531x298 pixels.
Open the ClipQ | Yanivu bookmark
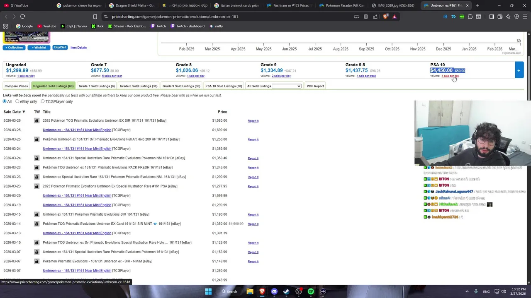click(74, 26)
